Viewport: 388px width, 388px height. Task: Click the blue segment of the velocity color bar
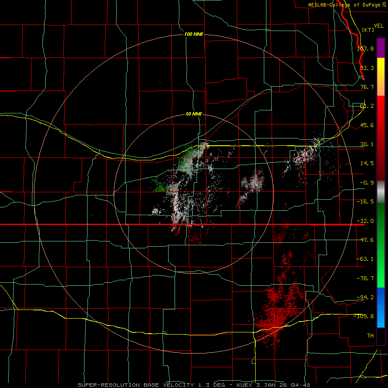381,307
